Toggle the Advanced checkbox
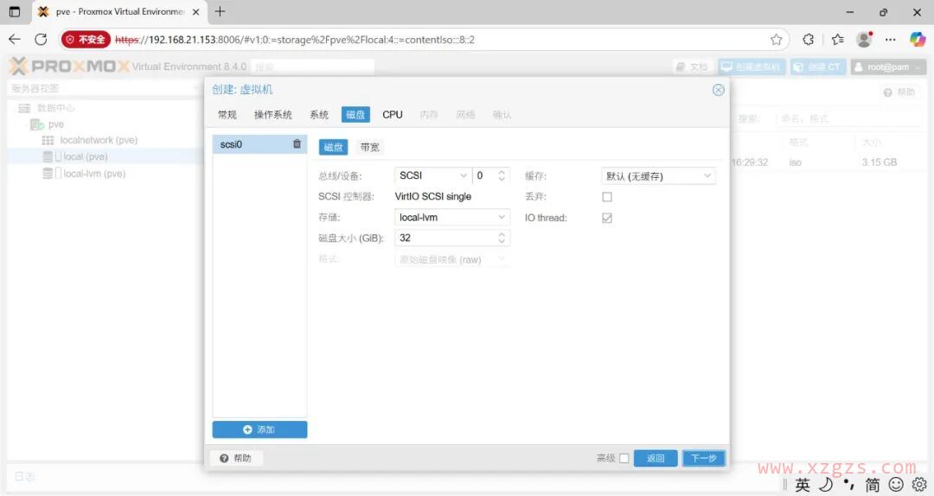This screenshot has width=934, height=496. pos(624,458)
